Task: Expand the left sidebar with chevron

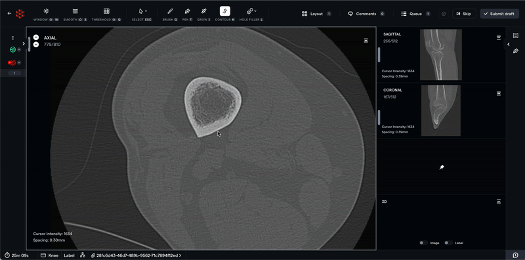Action: point(24,43)
